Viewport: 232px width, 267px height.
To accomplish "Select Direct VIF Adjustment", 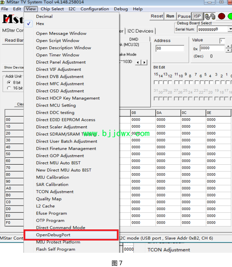I will pyautogui.click(x=71, y=69).
